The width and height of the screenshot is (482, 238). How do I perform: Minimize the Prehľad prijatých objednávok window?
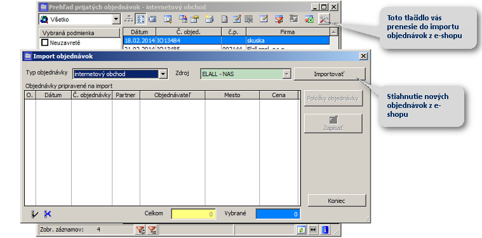coord(316,7)
